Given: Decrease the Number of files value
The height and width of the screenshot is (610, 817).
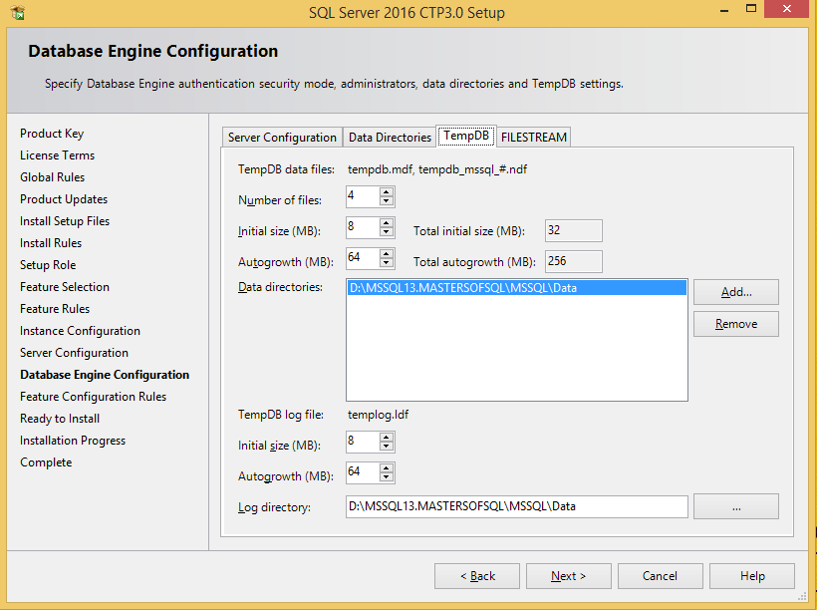Looking at the screenshot, I should tap(387, 201).
